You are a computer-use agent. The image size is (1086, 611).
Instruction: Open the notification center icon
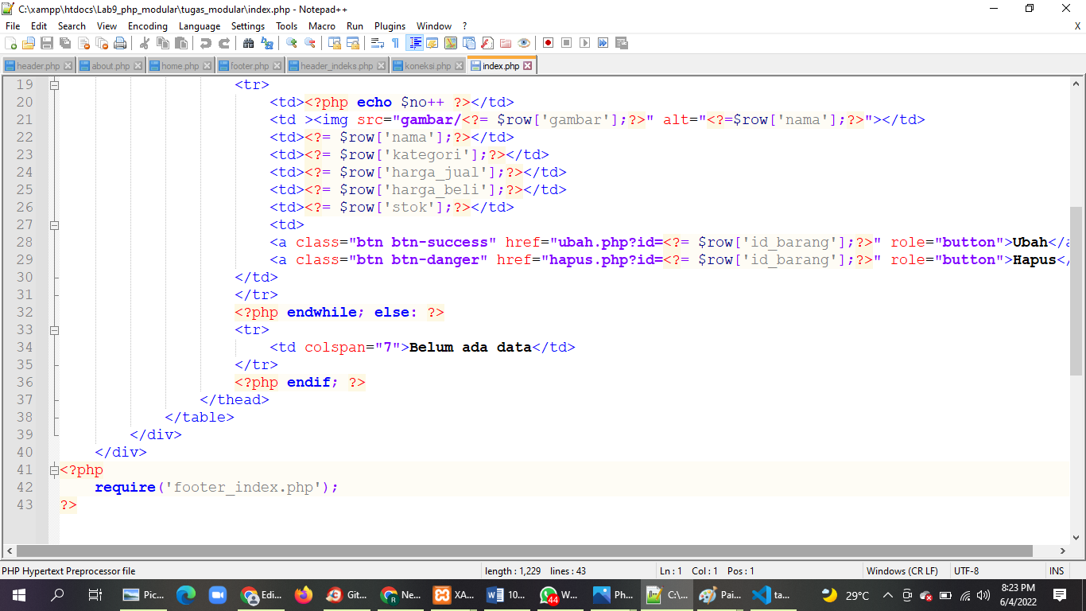coord(1060,594)
